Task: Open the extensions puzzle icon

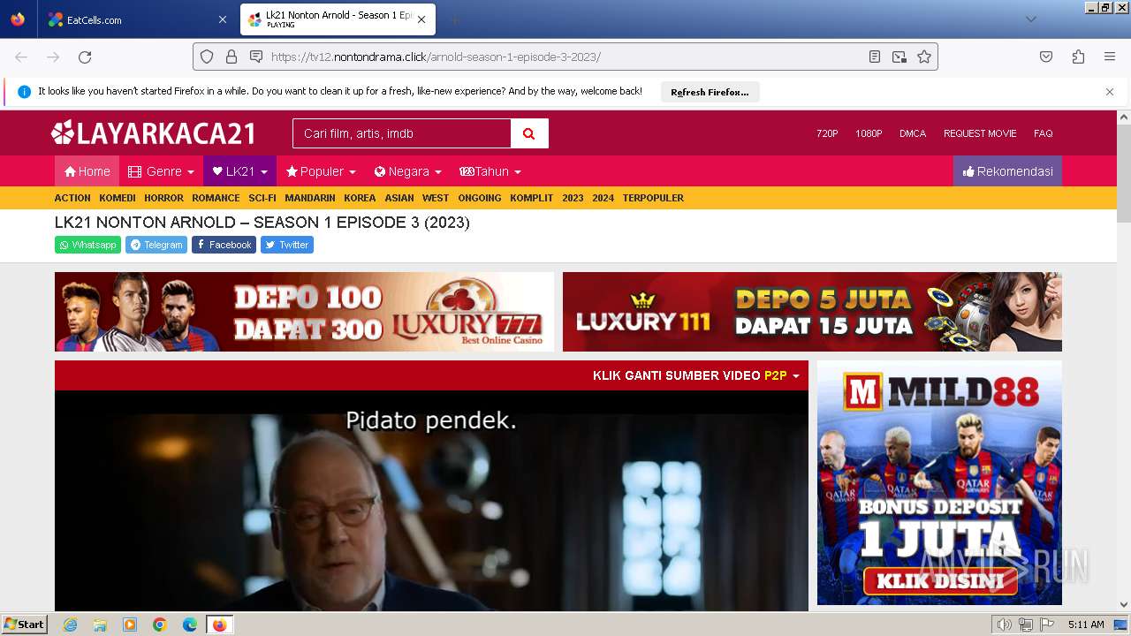Action: click(x=1078, y=57)
